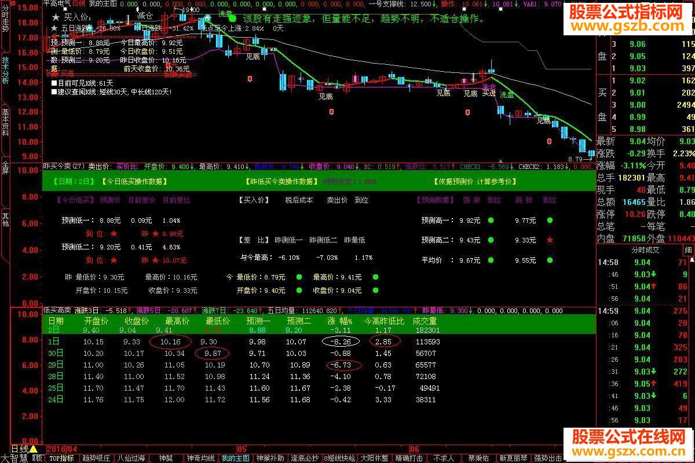Open the 八仙过海 indicator tab
Screen dimensions: 695x463
132,458
